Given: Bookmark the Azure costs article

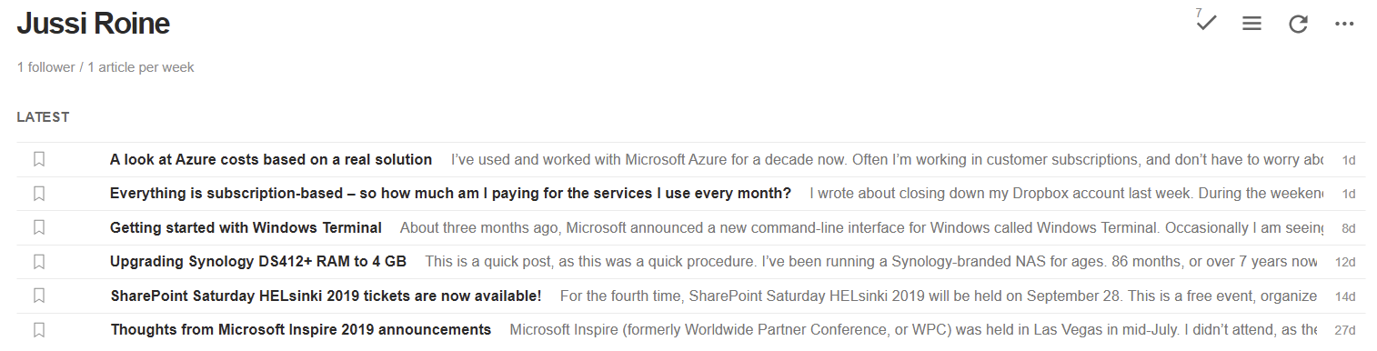Looking at the screenshot, I should coord(39,159).
